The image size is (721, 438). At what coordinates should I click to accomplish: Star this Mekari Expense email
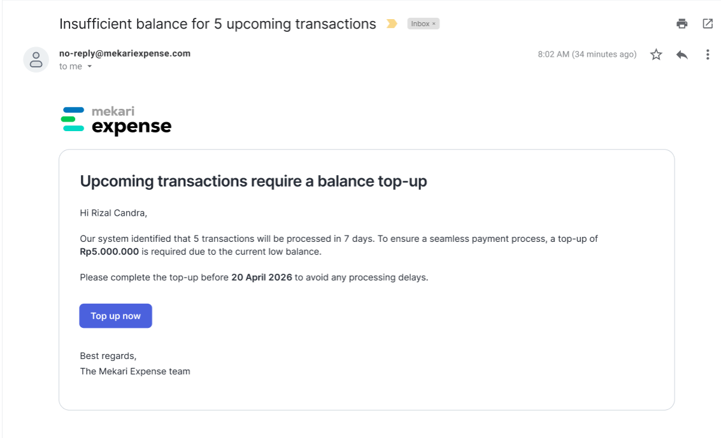(656, 55)
